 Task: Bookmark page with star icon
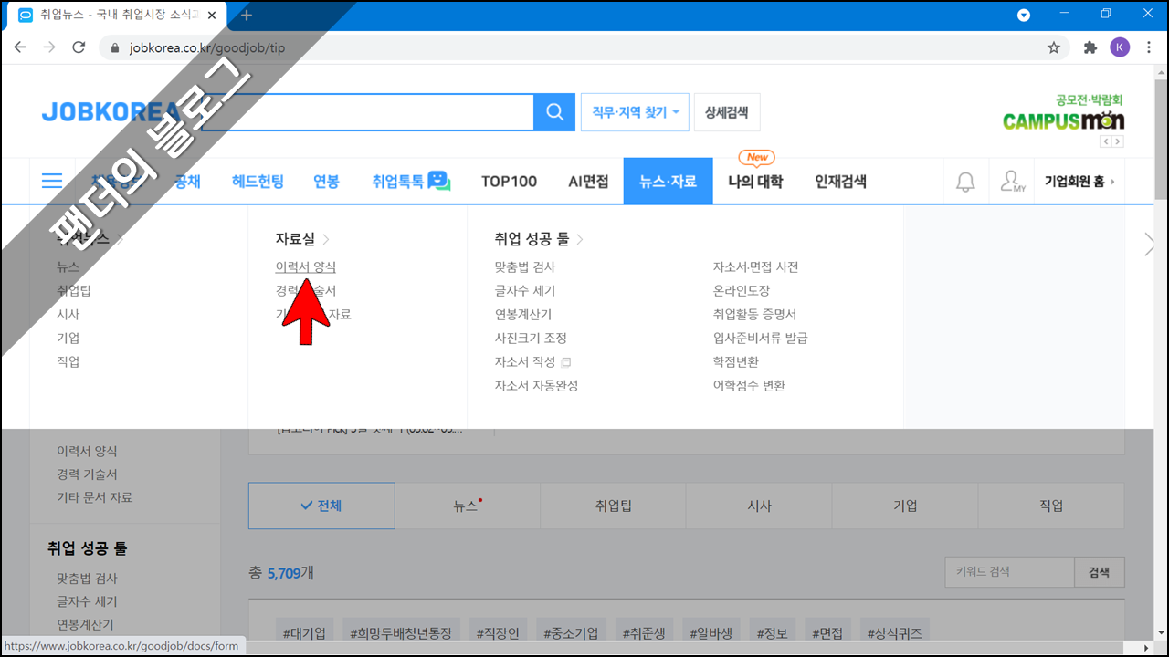1054,47
